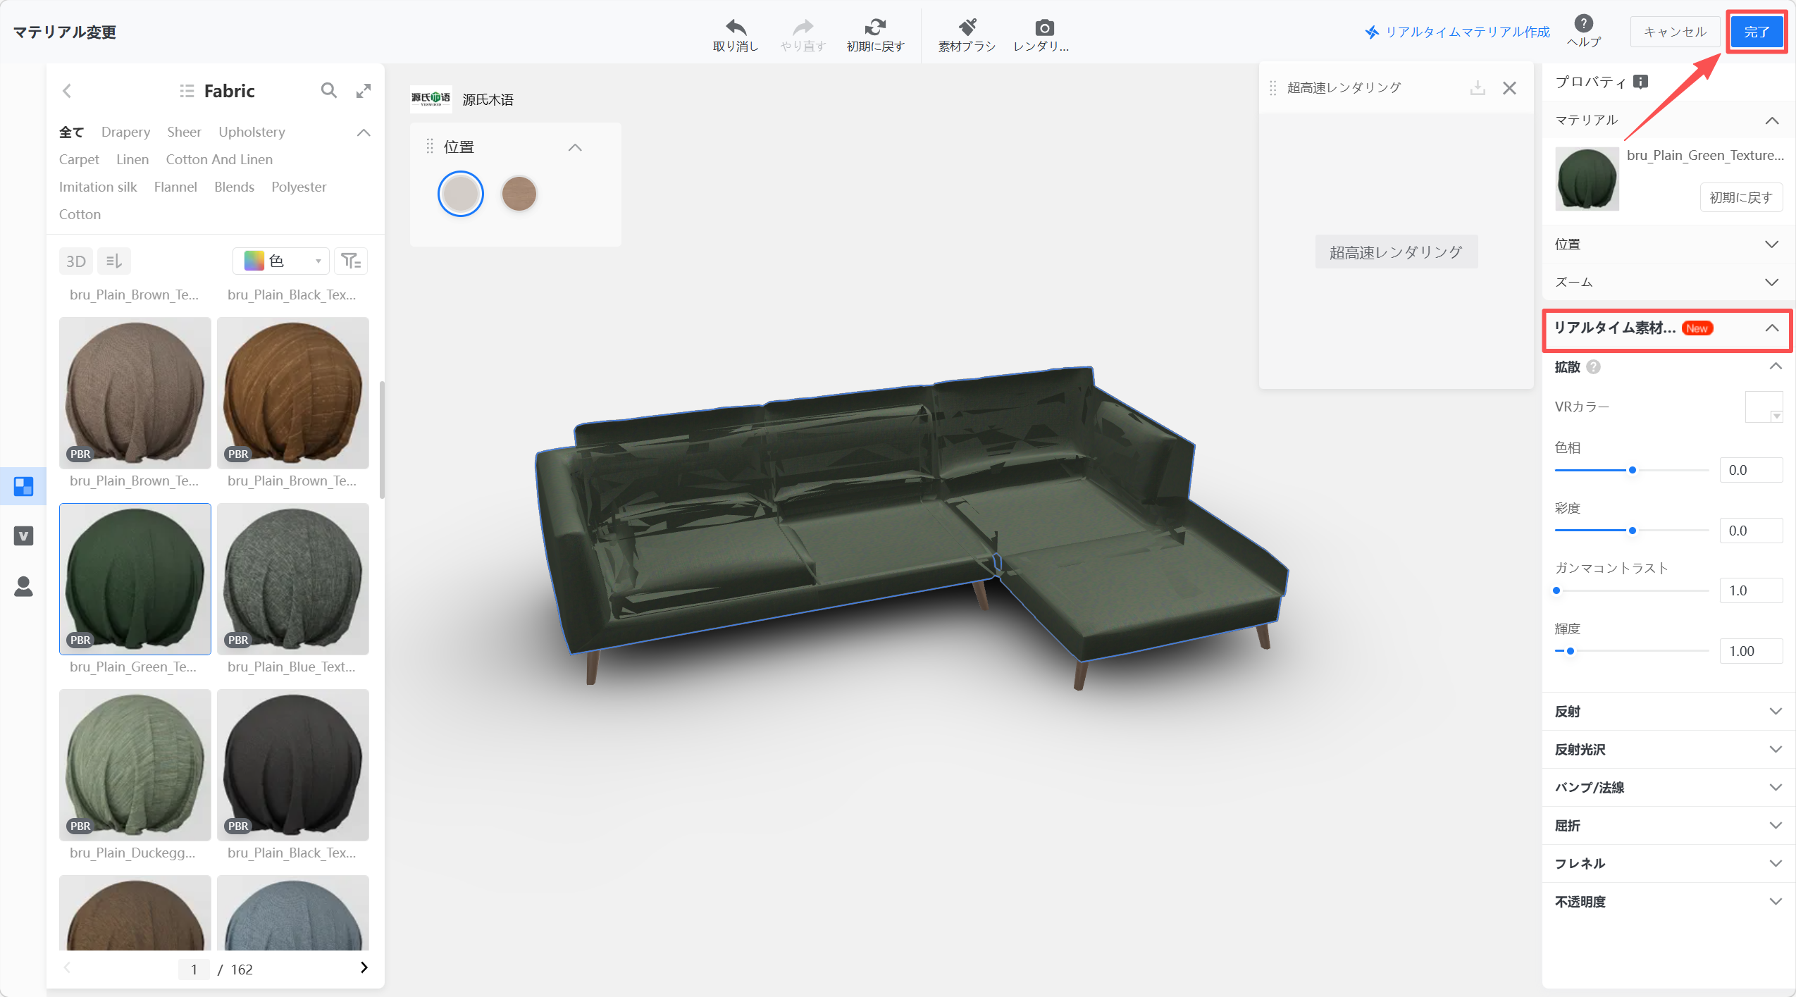The height and width of the screenshot is (997, 1796).
Task: Select the Drapery category
Action: click(x=125, y=132)
